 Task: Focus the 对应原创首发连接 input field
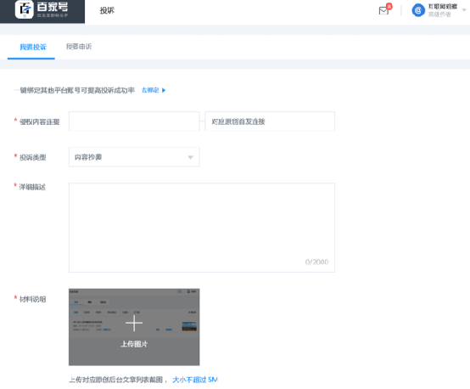(270, 121)
